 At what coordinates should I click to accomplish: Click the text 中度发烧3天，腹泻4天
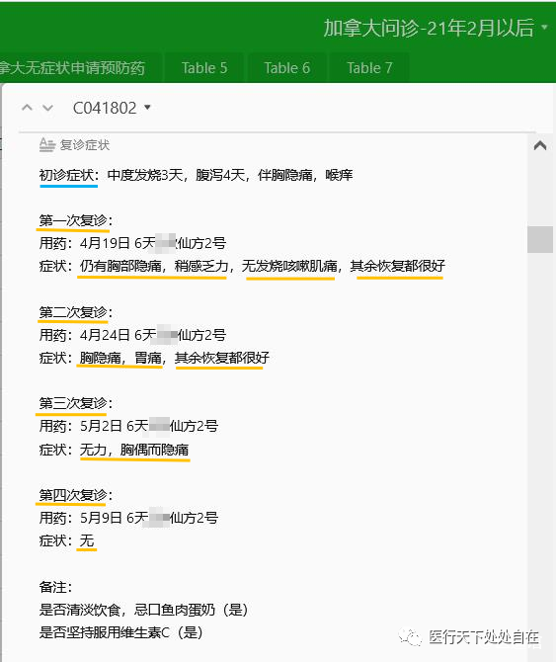177,175
